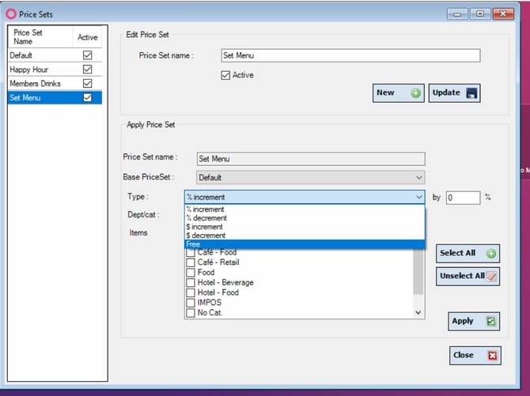The height and width of the screenshot is (396, 530).
Task: Click the green icon on Select All
Action: tap(490, 254)
